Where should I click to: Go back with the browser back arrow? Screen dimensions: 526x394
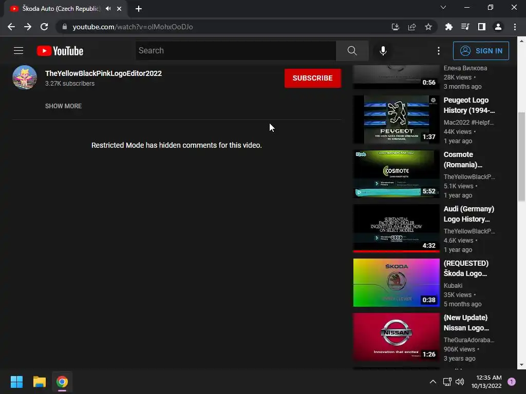[x=11, y=27]
